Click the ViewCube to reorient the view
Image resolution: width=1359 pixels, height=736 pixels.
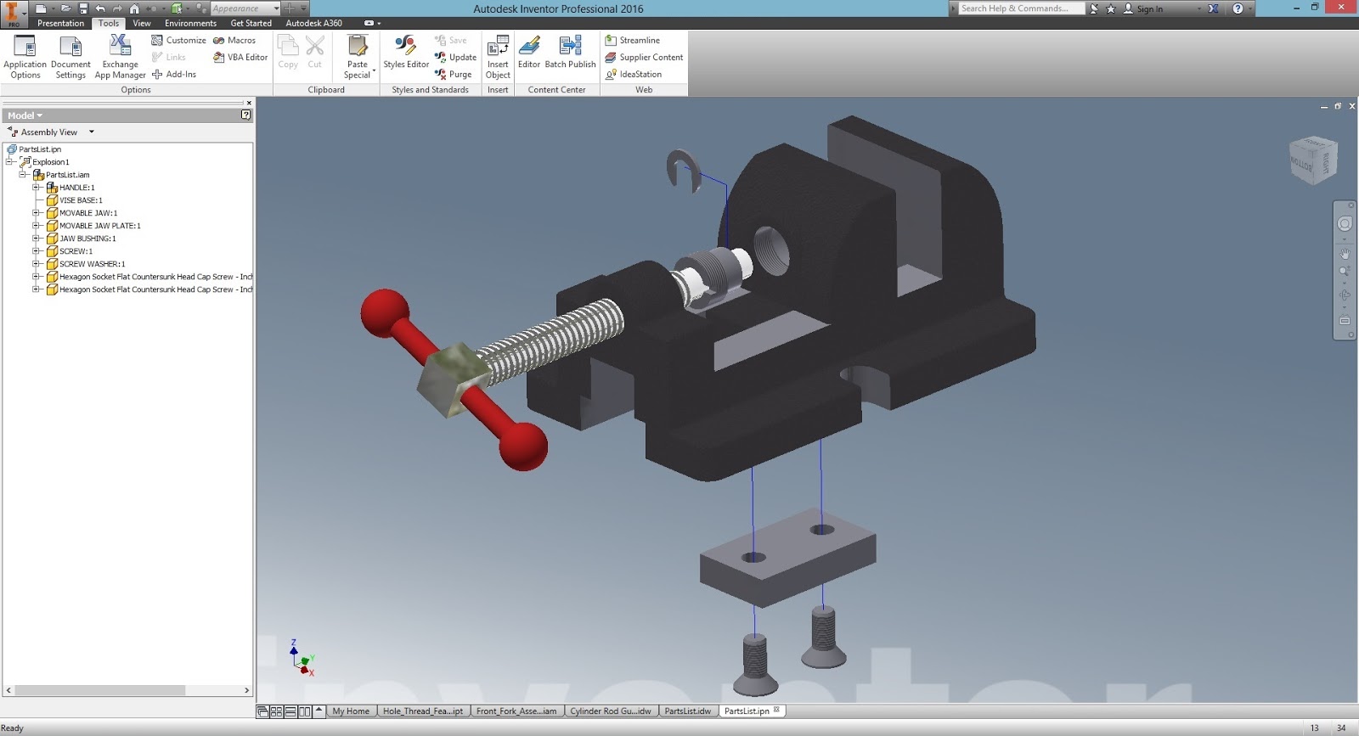(1313, 160)
